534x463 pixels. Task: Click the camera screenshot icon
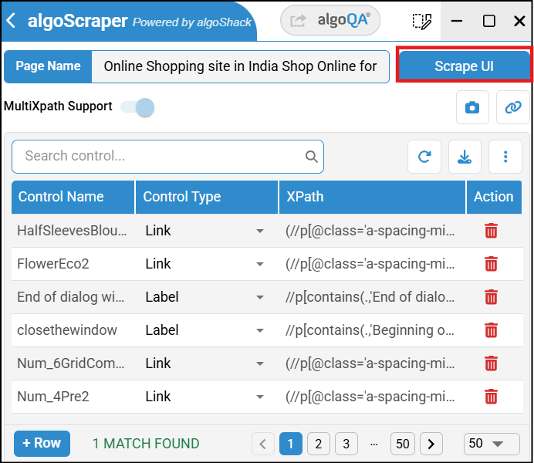[x=472, y=108]
